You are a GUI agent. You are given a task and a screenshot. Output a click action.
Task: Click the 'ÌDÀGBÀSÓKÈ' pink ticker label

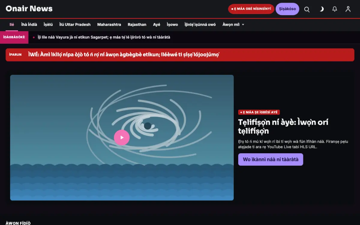pos(14,37)
